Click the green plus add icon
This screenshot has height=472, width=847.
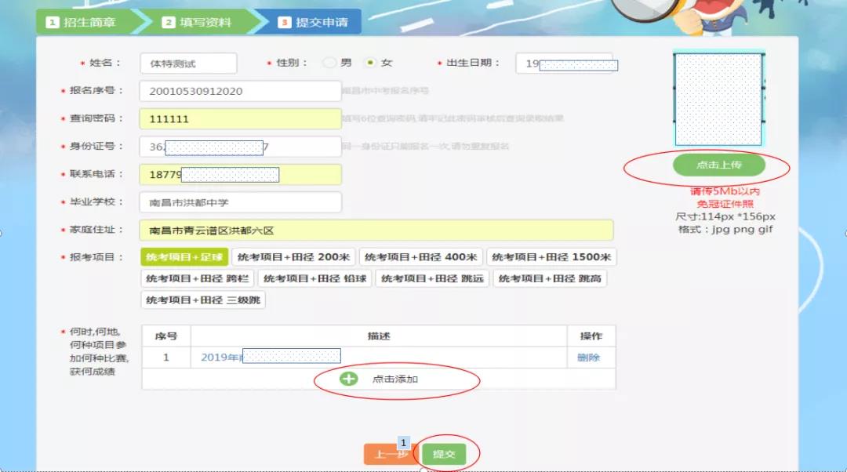pos(348,379)
